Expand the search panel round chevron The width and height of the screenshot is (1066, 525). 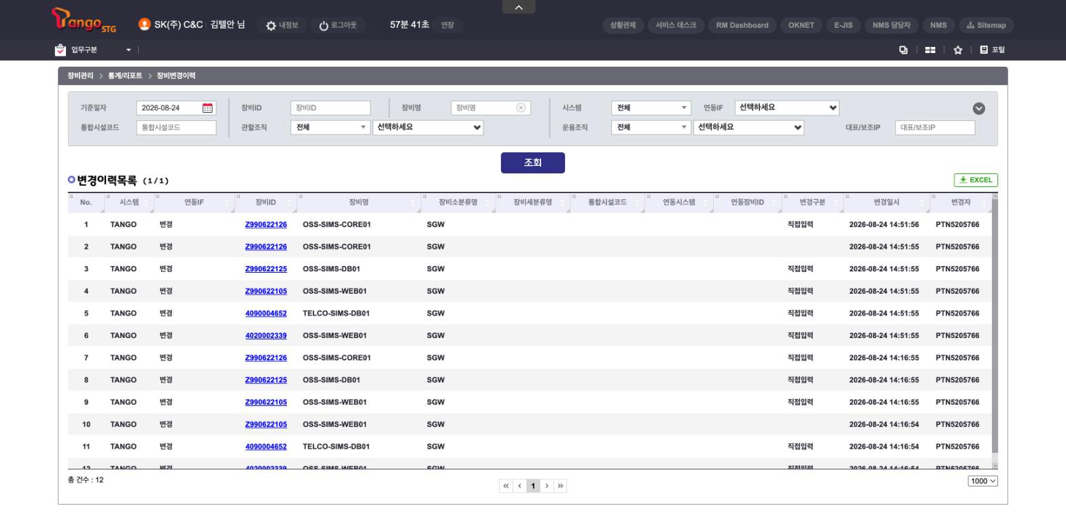point(979,108)
